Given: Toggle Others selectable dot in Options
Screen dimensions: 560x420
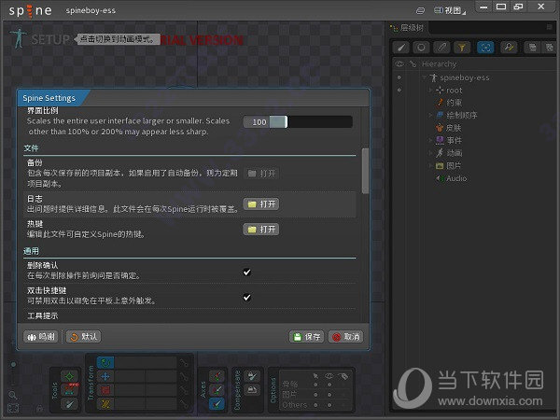Looking at the screenshot, I should pyautogui.click(x=315, y=405).
